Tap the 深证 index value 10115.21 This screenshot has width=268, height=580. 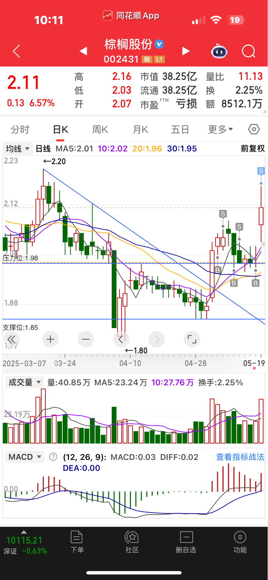coord(24,540)
